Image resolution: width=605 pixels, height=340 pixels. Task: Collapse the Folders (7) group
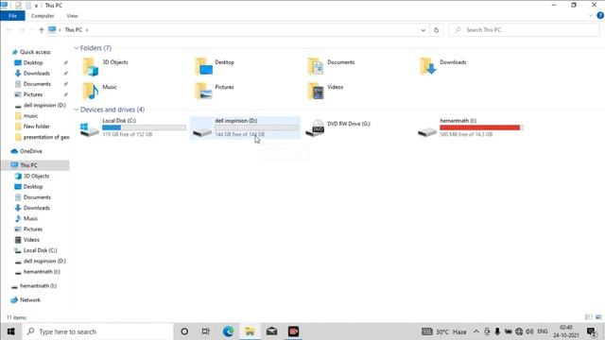76,48
